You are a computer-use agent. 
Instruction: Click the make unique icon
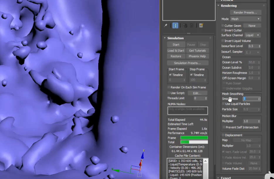[185, 25]
